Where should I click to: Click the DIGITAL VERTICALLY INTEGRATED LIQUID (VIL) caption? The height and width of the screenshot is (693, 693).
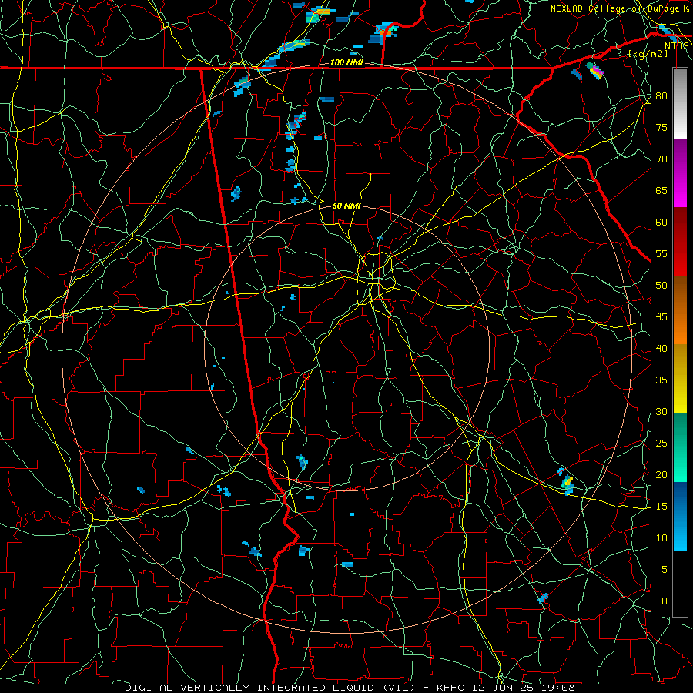tap(270, 688)
